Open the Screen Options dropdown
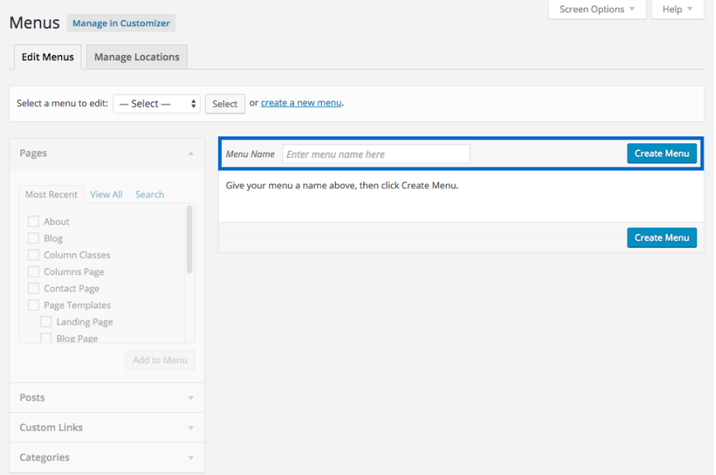This screenshot has width=716, height=475. pos(597,9)
